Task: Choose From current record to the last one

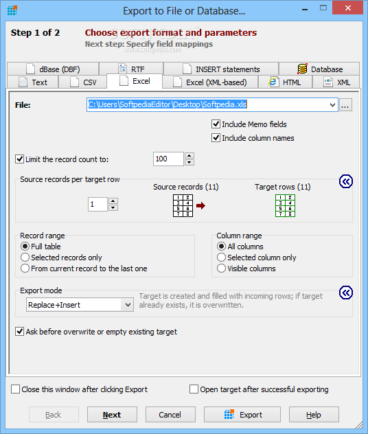Action: 84,269
